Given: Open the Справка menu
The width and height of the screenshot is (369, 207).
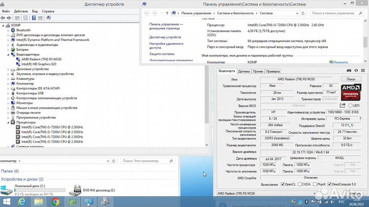Looking at the screenshot, I should 48,11.
